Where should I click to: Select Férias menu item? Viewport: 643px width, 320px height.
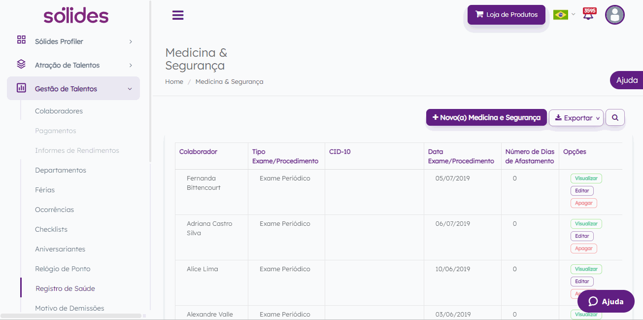pyautogui.click(x=45, y=190)
